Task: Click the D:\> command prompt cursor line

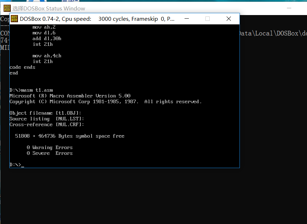Action: (x=17, y=165)
